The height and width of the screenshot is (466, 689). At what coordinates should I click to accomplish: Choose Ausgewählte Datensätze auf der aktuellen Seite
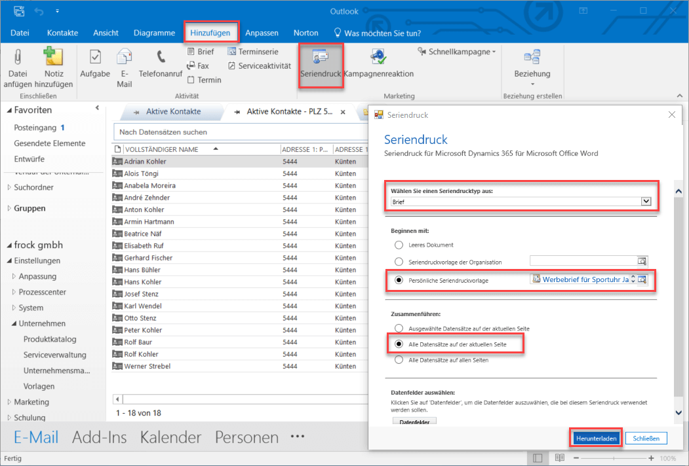point(399,328)
